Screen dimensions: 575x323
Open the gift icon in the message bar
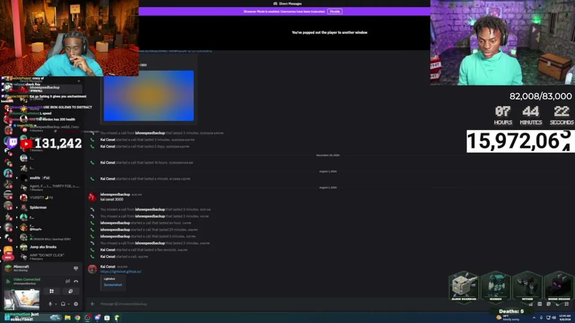(x=531, y=304)
